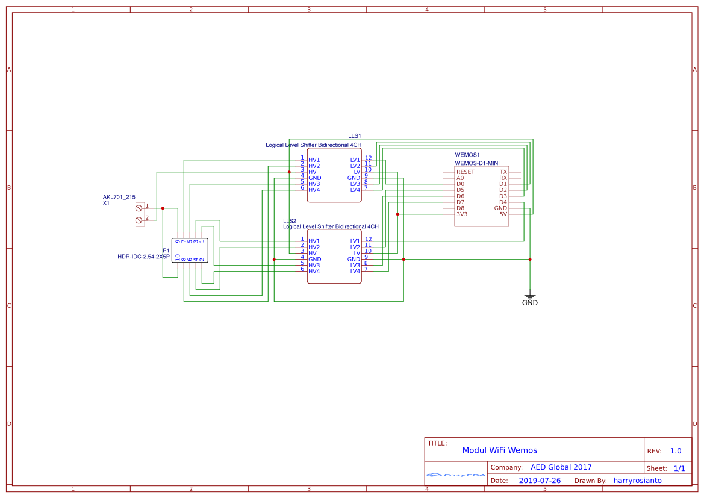Click the TX pin label on WEMOS1
The width and height of the screenshot is (704, 498).
tap(503, 172)
